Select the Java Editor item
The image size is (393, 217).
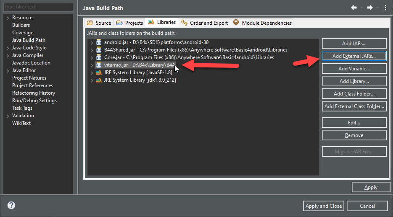(x=24, y=70)
